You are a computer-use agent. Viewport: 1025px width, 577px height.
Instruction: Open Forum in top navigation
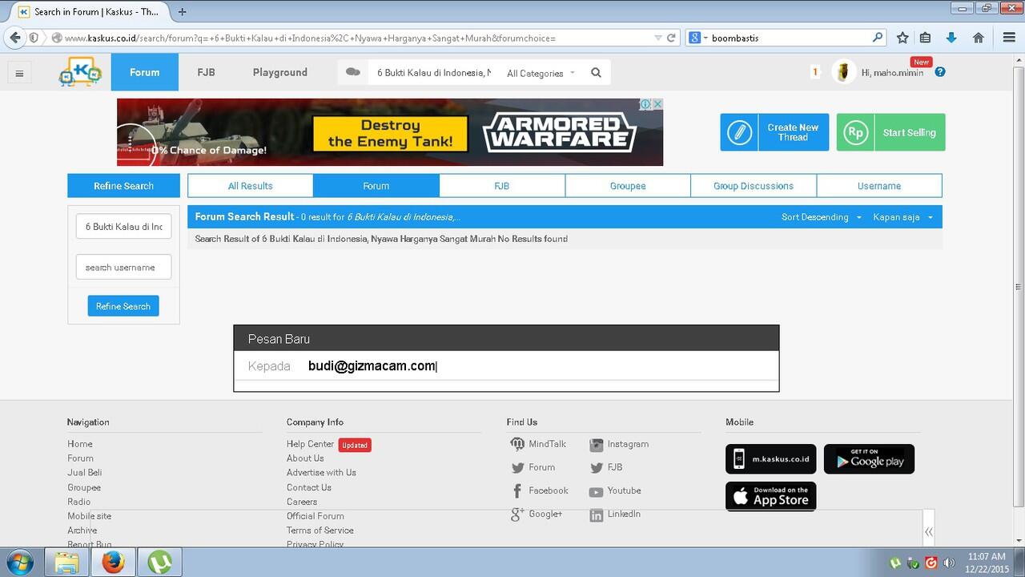pyautogui.click(x=145, y=72)
